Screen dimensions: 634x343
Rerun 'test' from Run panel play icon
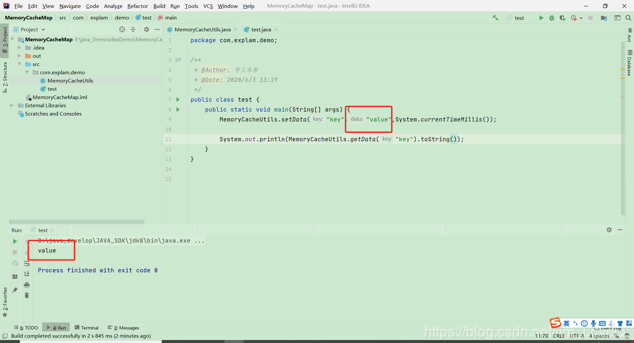tap(15, 241)
